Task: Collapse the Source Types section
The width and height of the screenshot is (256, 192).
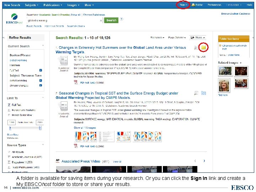Action: point(43,145)
